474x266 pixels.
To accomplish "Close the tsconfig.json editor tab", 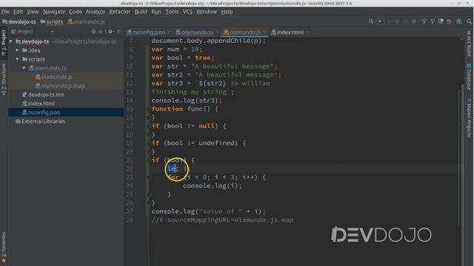I will pyautogui.click(x=169, y=33).
